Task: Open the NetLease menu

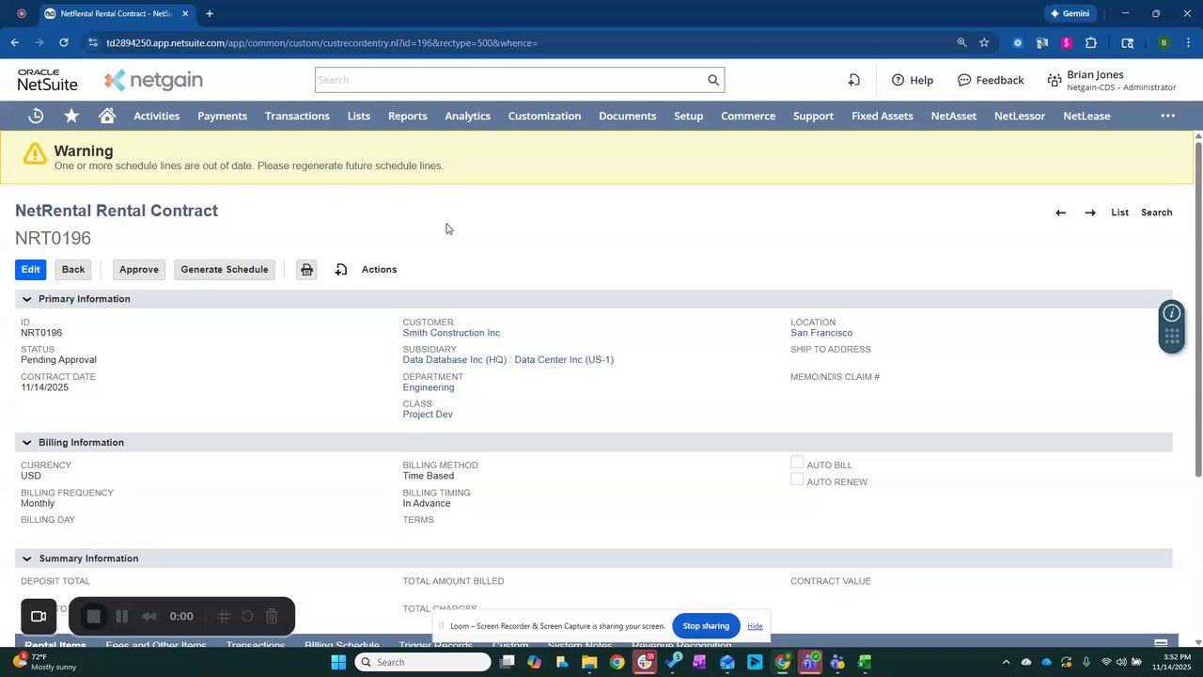Action: pos(1086,116)
